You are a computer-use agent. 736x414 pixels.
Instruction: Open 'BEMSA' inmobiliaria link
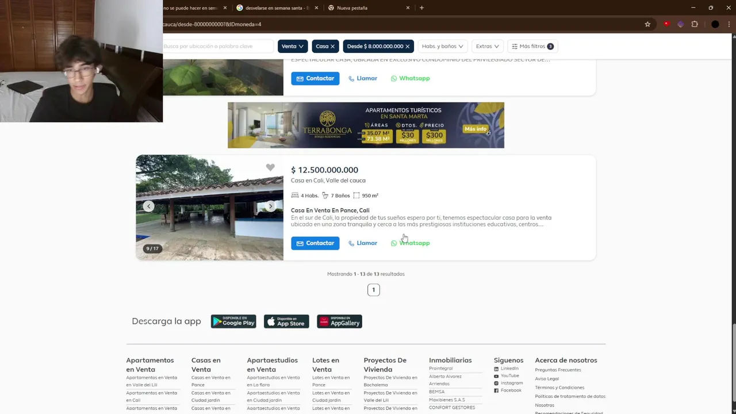[436, 392]
